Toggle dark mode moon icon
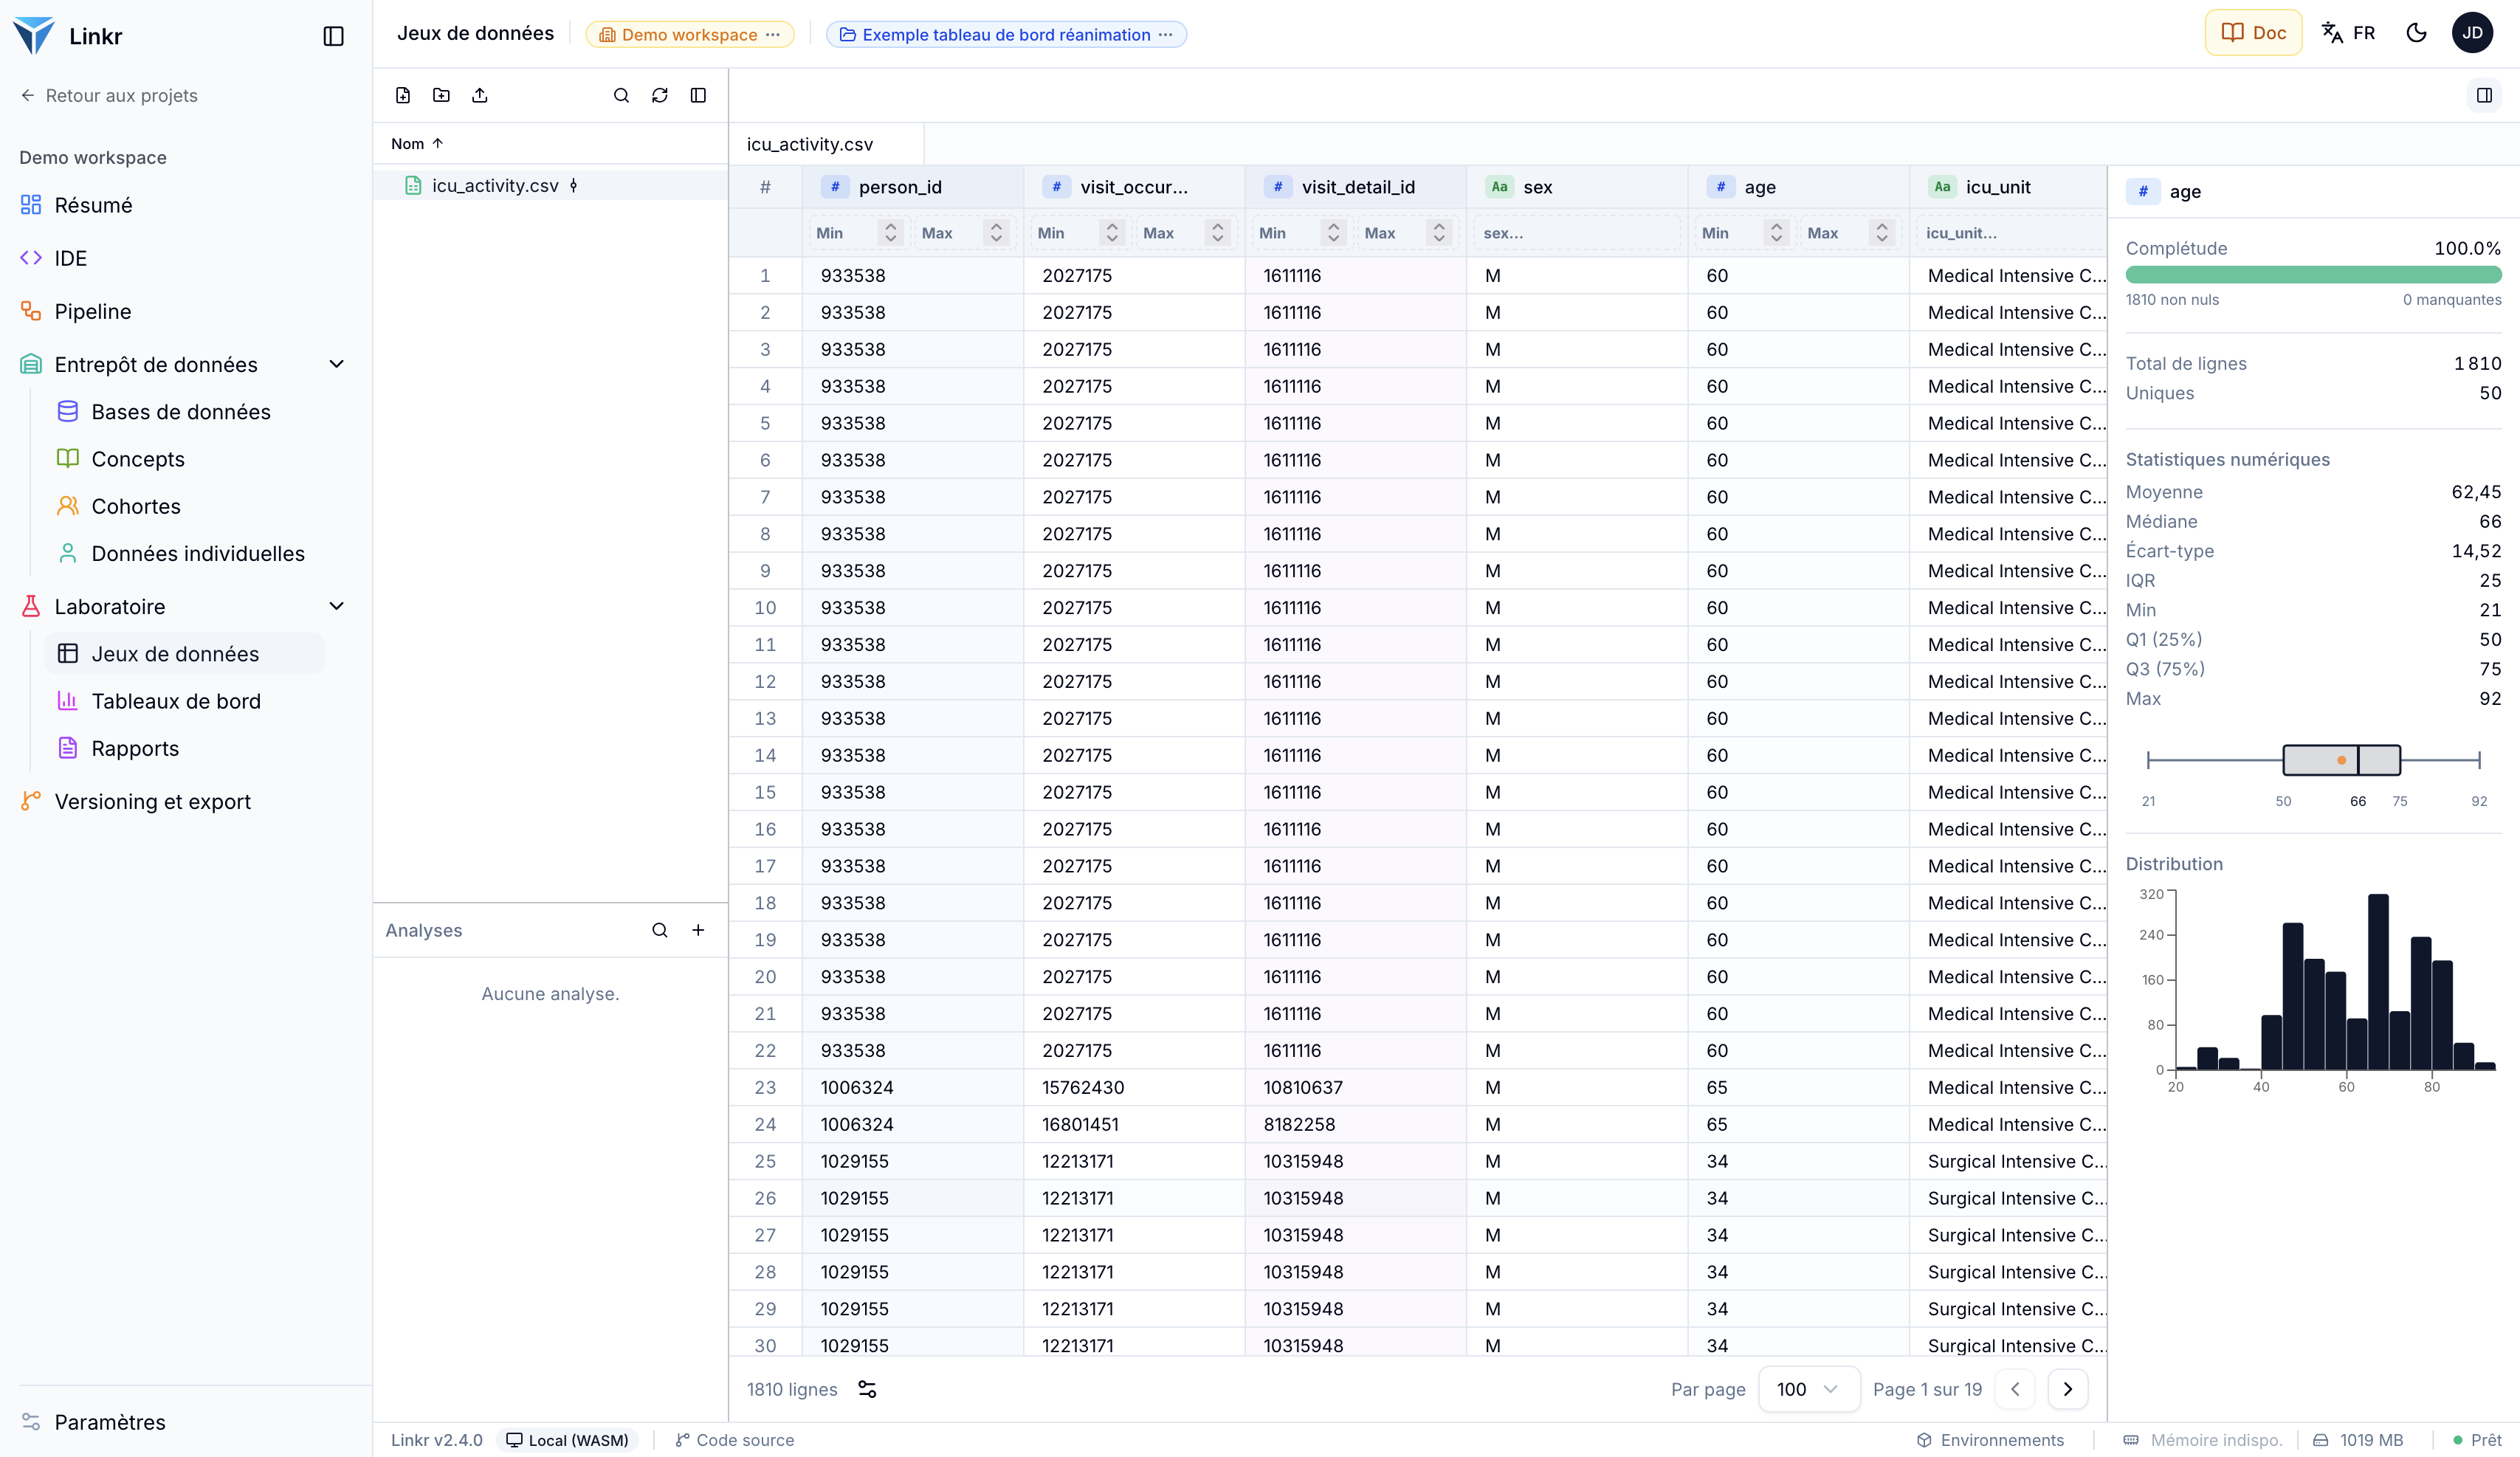This screenshot has width=2520, height=1457. click(2417, 33)
